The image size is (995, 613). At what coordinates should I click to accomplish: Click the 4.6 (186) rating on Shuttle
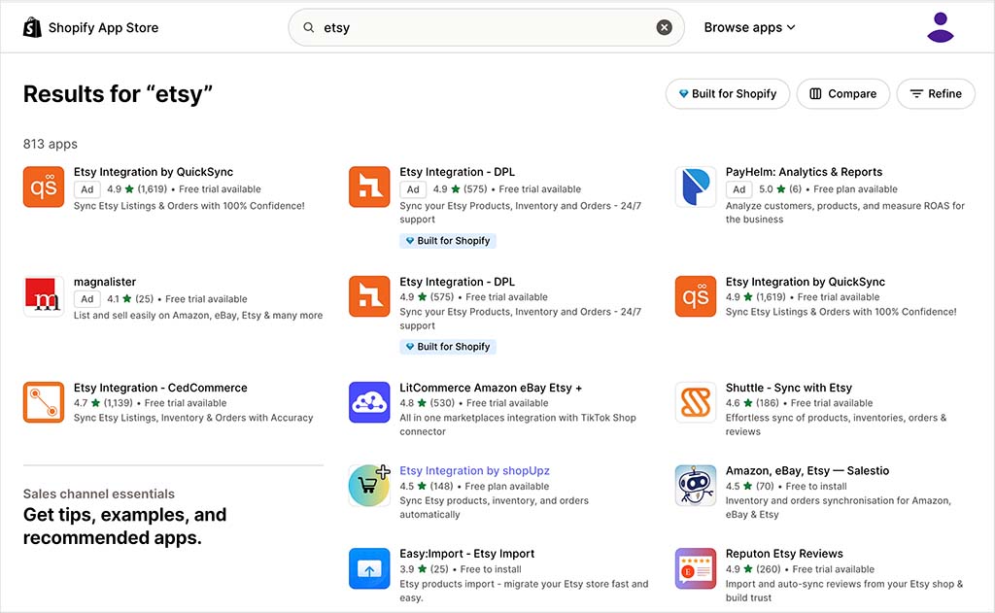[753, 403]
